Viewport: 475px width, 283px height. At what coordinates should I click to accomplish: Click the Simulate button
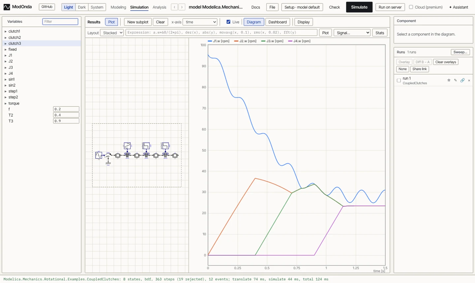pos(359,7)
